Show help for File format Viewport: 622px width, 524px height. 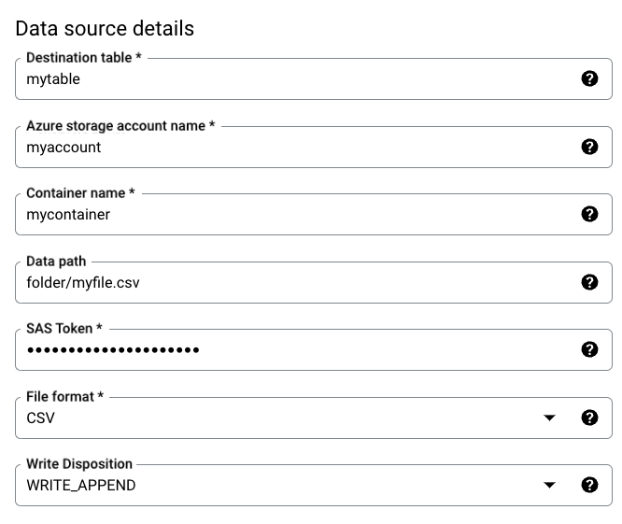tap(589, 418)
